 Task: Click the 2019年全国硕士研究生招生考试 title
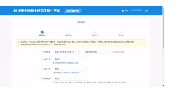[x=37, y=11]
